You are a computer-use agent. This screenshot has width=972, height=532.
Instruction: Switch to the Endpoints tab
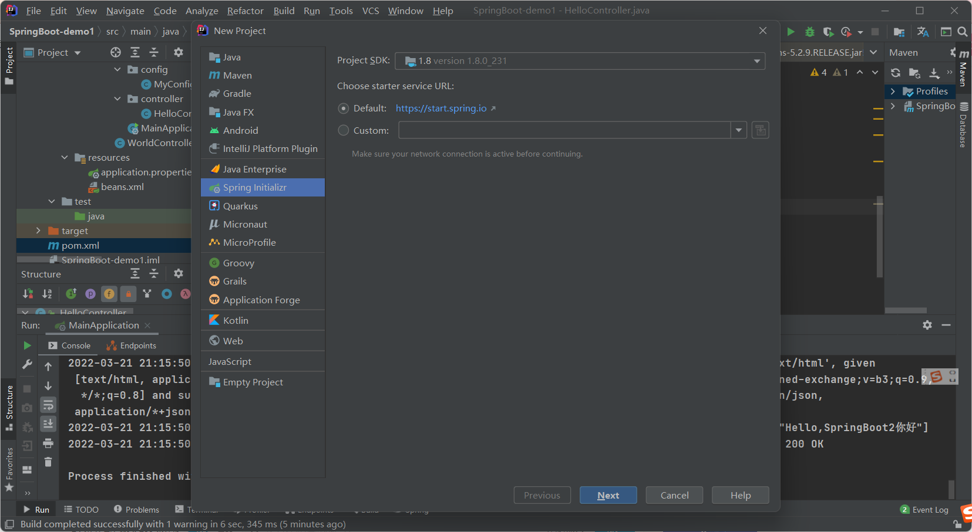coord(132,345)
